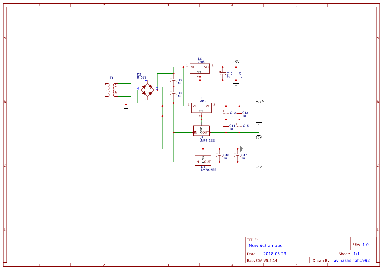383x270 pixels.
Task: Pick the C8 capacitor symbol
Action: [173, 80]
